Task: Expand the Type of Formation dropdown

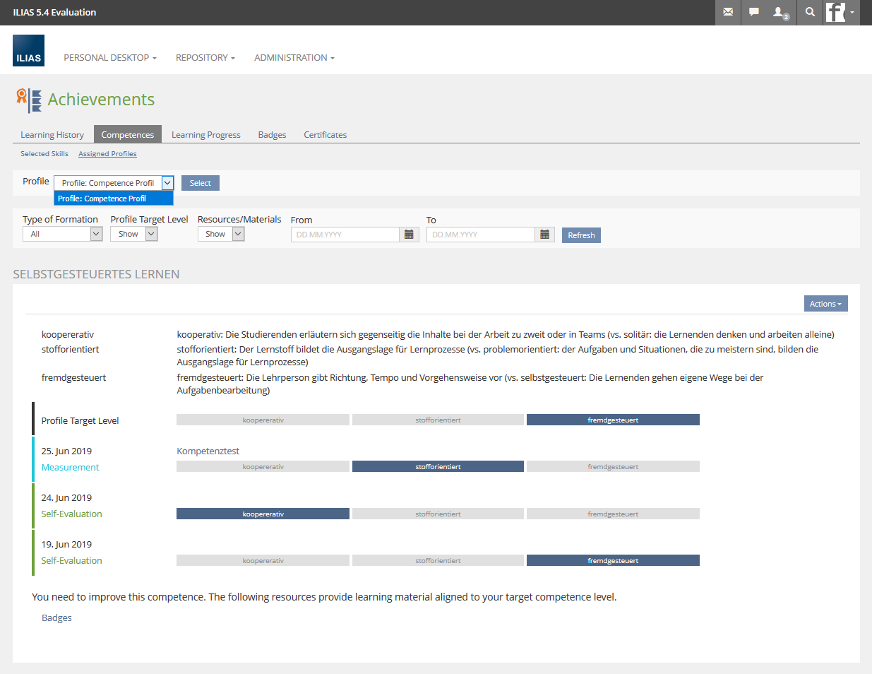Action: [62, 234]
